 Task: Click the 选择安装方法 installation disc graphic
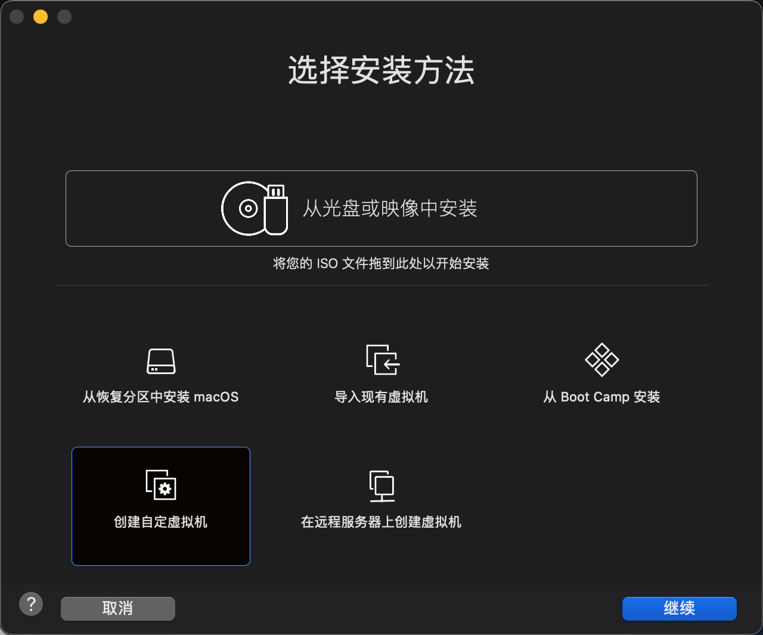point(254,208)
